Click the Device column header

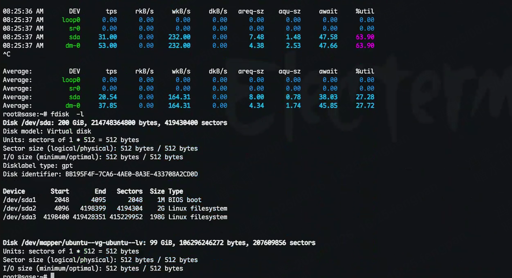[x=14, y=191]
